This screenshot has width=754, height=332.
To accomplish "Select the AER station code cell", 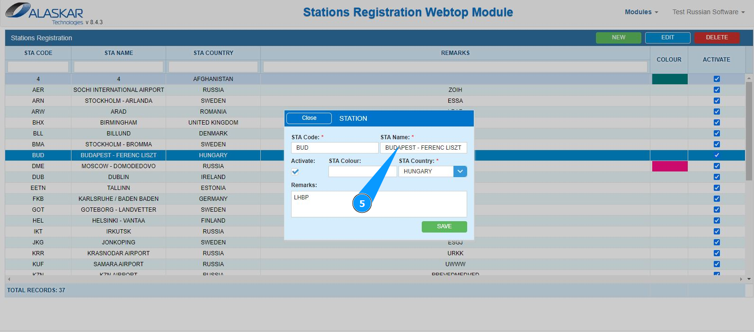I will (38, 90).
